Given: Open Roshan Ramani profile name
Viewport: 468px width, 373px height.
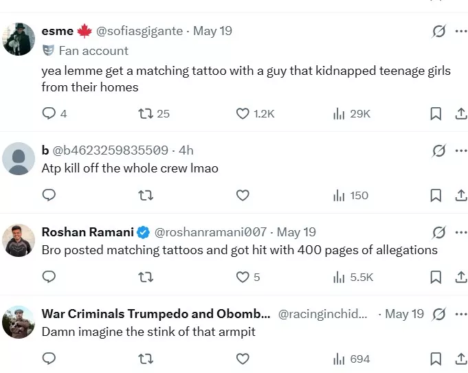Looking at the screenshot, I should [x=88, y=232].
